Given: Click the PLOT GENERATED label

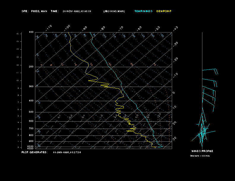Looking at the screenshot, I should coord(34,152).
